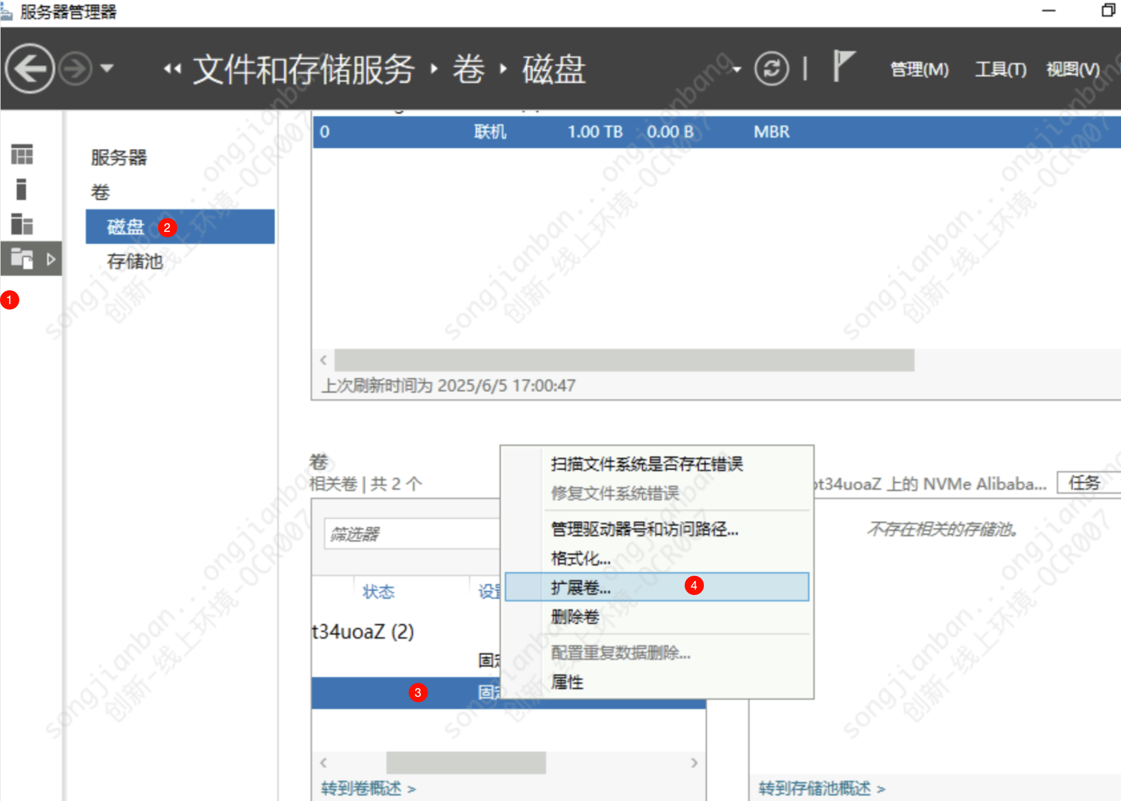This screenshot has height=801, width=1121.
Task: Open the Dashboard icon in left sidebar
Action: click(x=21, y=155)
